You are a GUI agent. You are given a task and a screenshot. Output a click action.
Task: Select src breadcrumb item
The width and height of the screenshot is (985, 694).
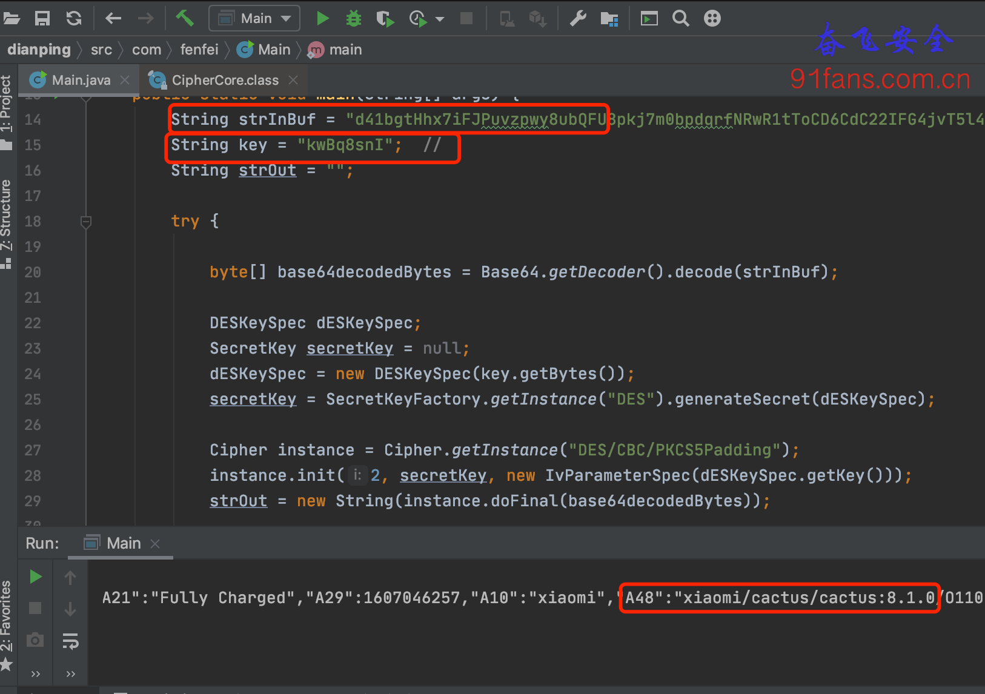(x=101, y=50)
